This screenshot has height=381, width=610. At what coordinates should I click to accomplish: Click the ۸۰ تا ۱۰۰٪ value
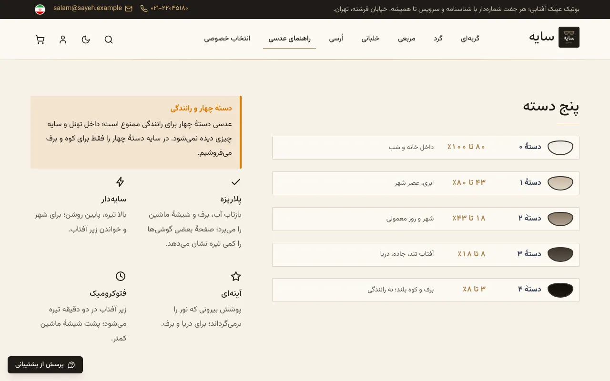[466, 147]
